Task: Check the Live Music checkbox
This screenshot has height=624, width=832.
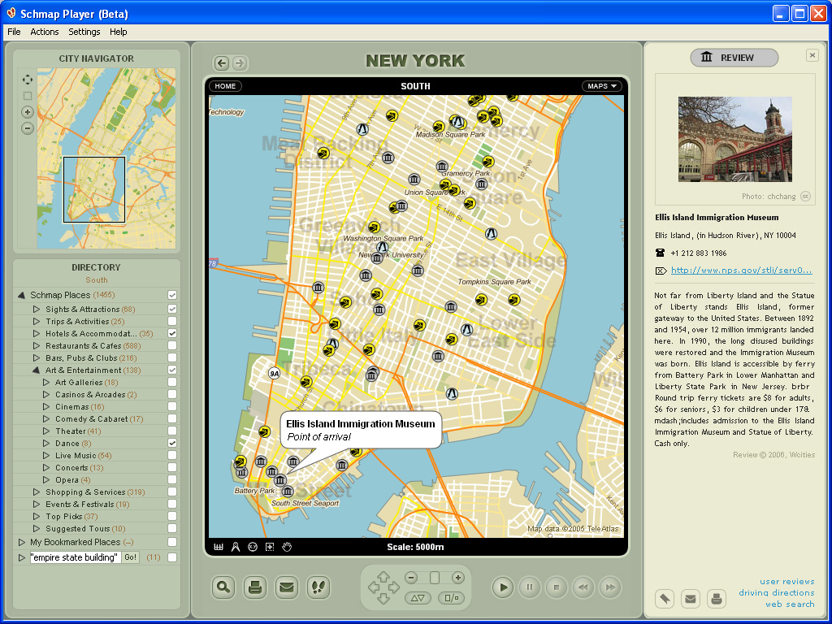Action: [x=172, y=455]
